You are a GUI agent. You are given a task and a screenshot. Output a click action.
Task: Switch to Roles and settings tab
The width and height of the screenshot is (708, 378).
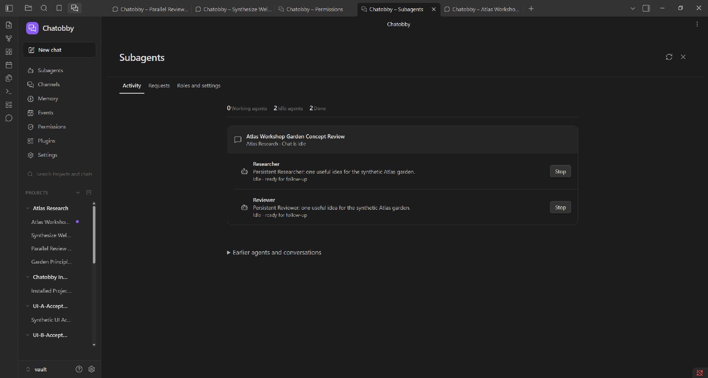(x=199, y=85)
